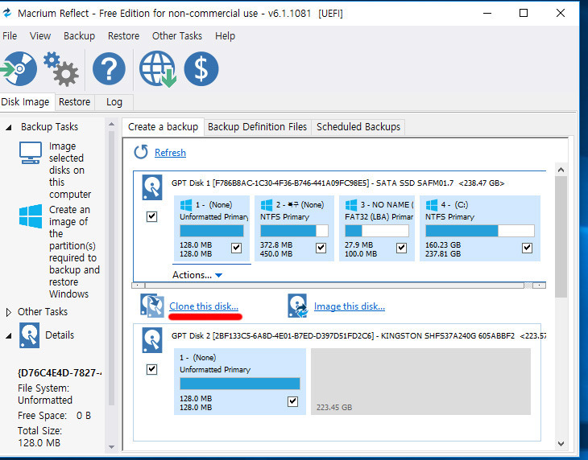Open the Restore menu
Image resolution: width=588 pixels, height=460 pixels.
[123, 36]
